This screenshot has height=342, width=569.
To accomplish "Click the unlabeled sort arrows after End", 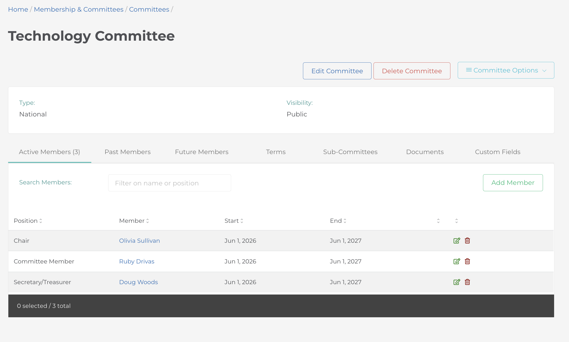I will tap(438, 221).
